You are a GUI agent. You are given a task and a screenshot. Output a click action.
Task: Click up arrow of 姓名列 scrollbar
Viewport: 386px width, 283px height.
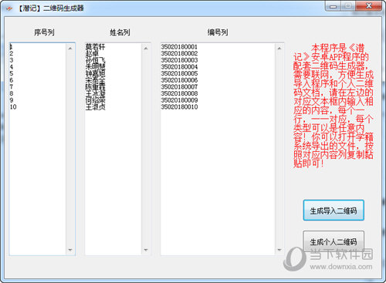[x=146, y=49]
